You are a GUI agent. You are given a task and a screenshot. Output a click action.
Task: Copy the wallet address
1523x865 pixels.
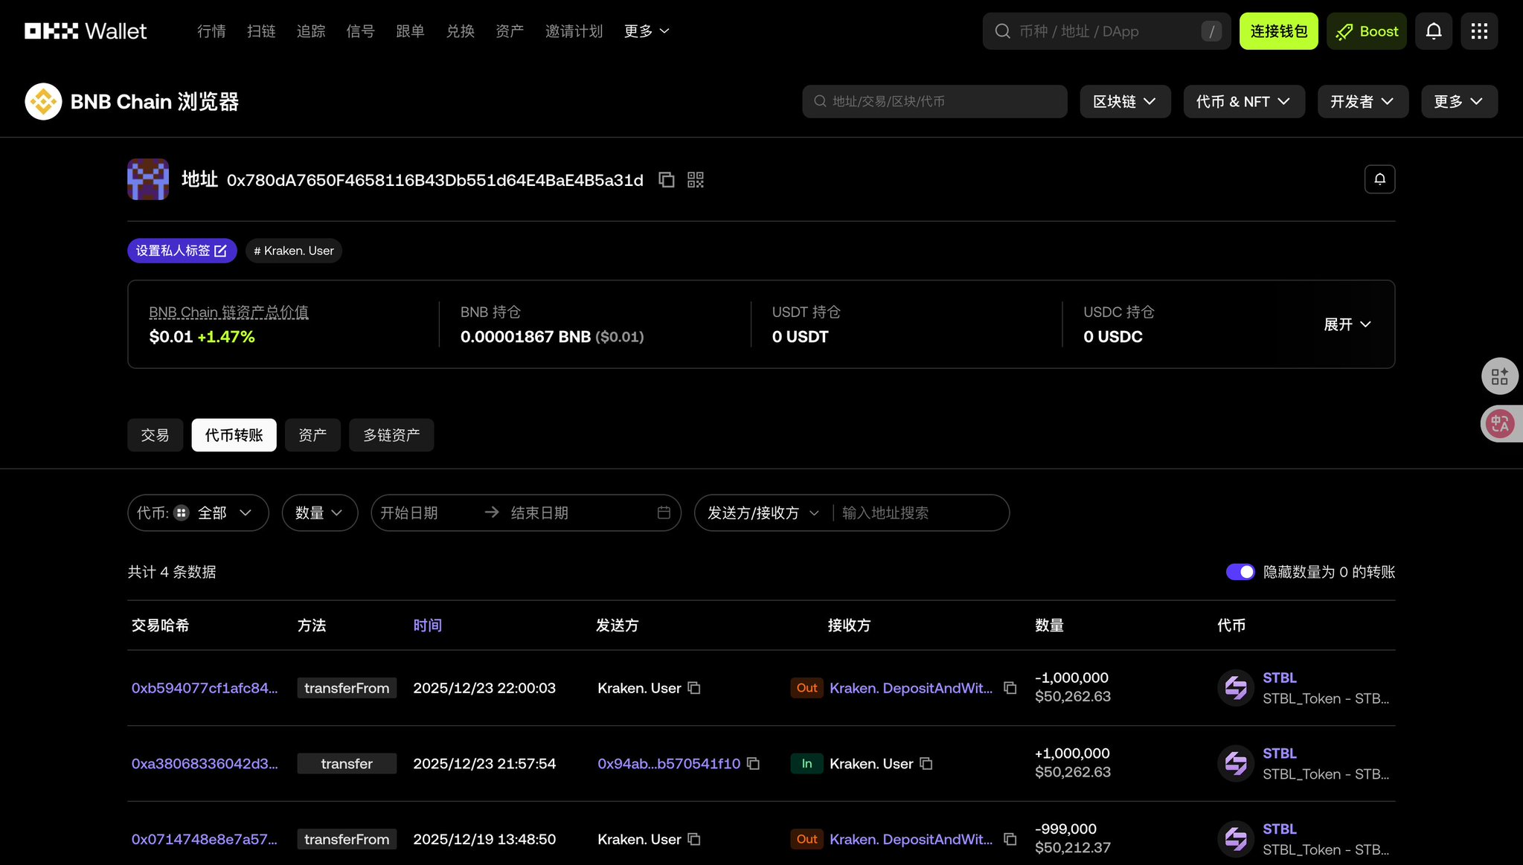[666, 180]
